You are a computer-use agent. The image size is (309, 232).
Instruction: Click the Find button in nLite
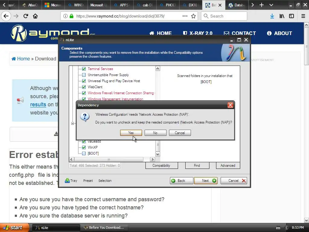(x=197, y=166)
